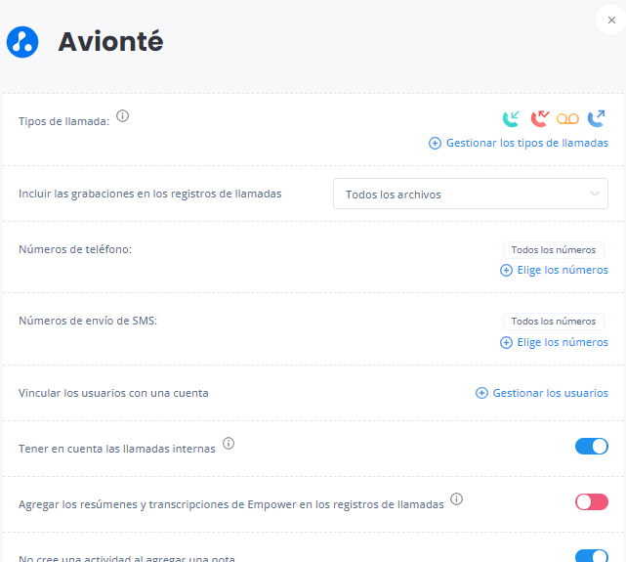The width and height of the screenshot is (626, 562).
Task: Click Elige los números for Números de teléfono
Action: click(563, 270)
